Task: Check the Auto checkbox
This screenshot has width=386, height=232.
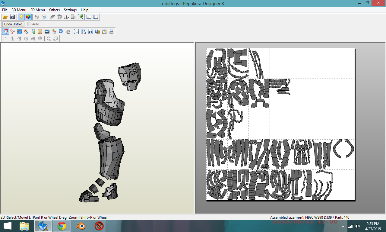Action: (x=29, y=24)
